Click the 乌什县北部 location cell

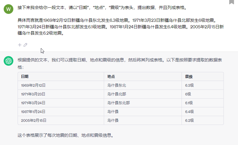click(117, 94)
